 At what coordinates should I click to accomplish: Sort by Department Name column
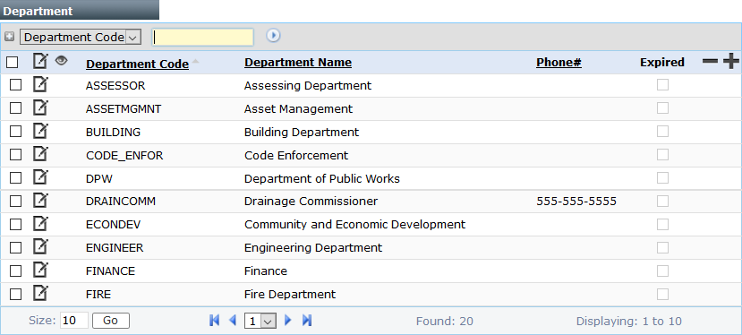pyautogui.click(x=298, y=63)
